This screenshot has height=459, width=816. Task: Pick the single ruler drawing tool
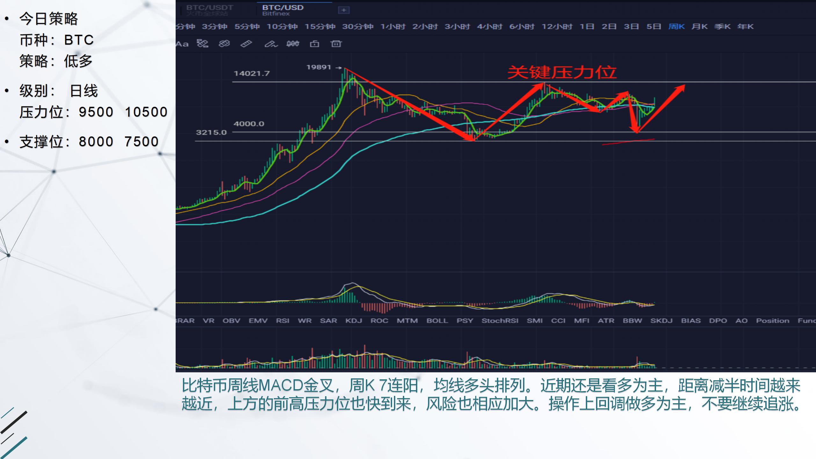(x=246, y=44)
